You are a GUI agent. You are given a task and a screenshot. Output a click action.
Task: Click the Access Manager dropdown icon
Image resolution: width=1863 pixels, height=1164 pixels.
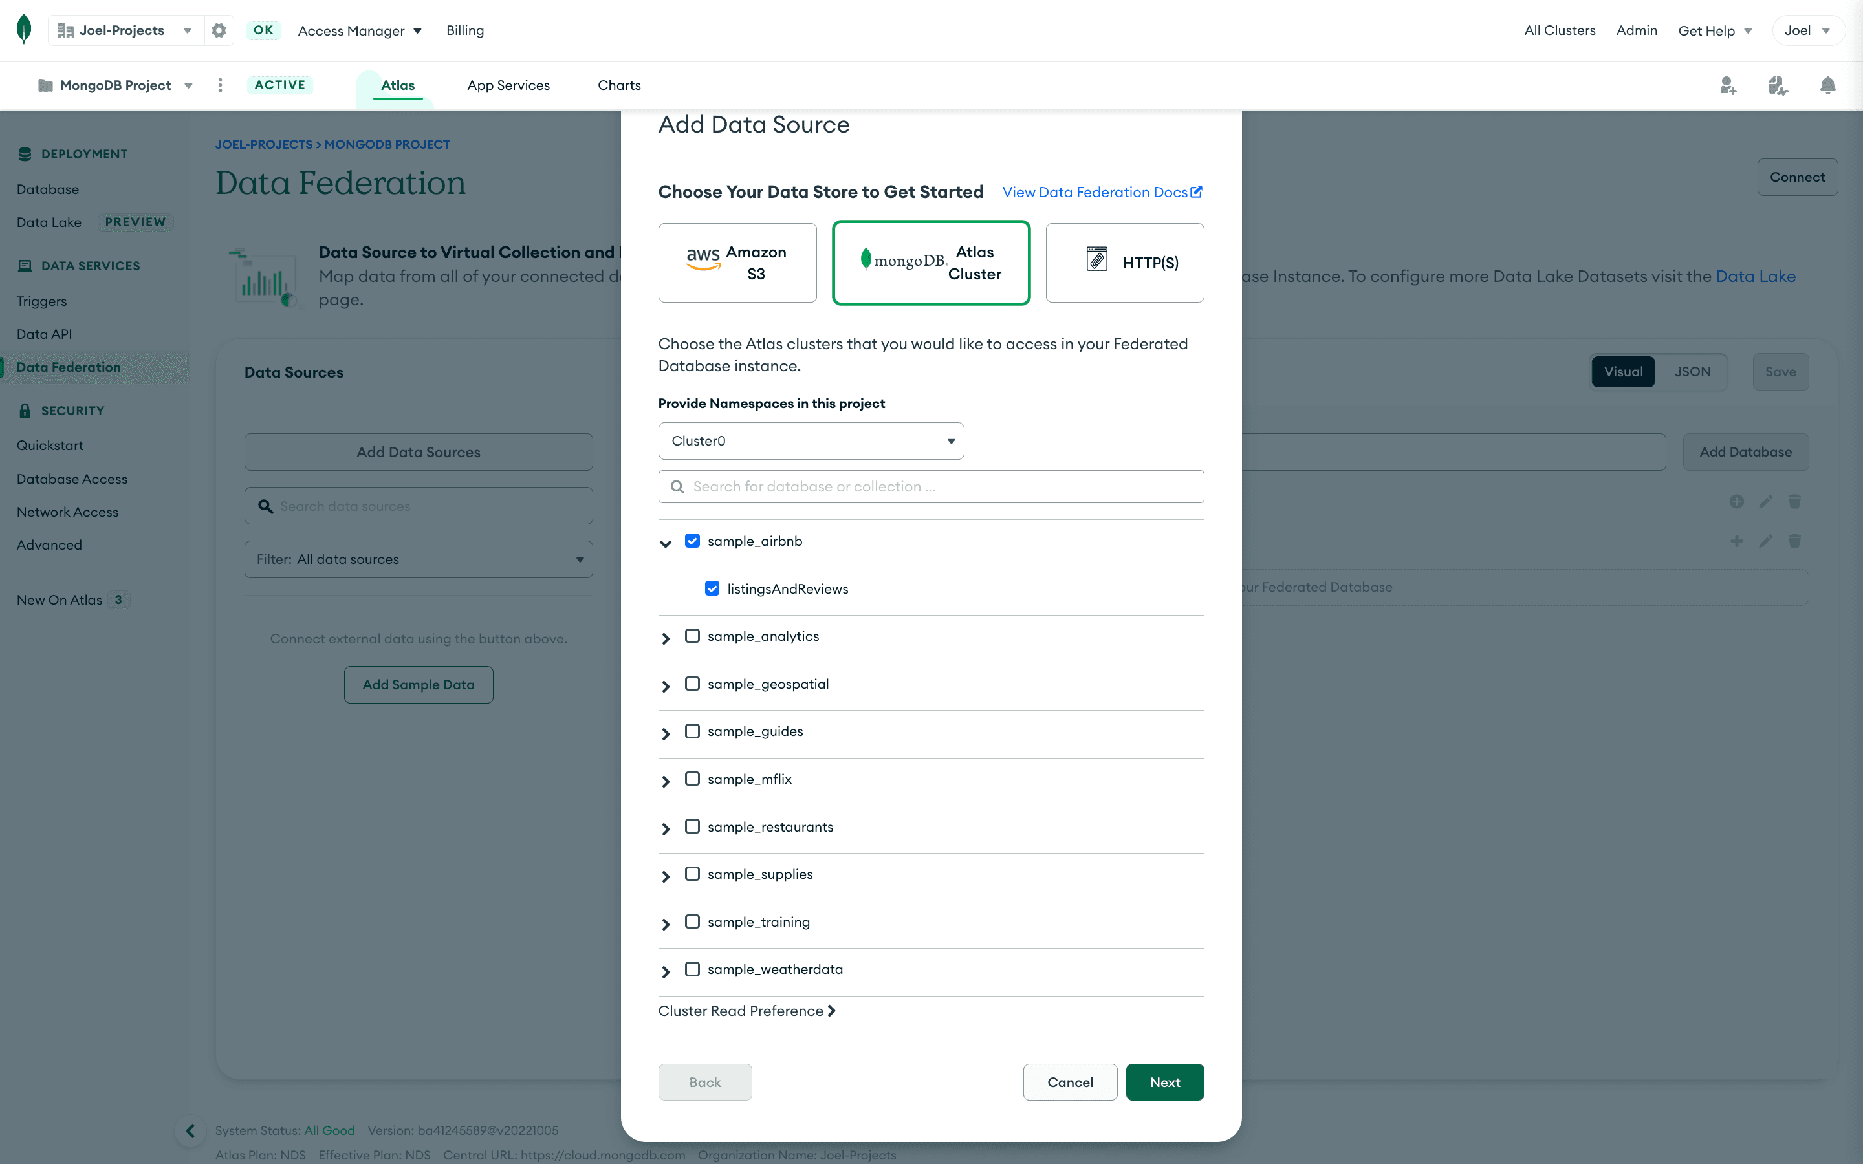point(416,30)
